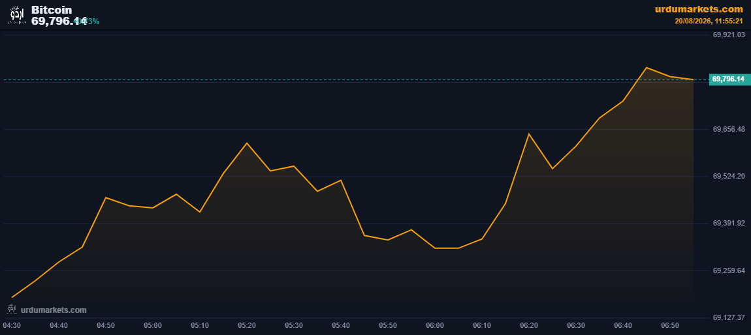Click the chart line's highest peak near 06:45
The image size is (751, 335).
[x=646, y=67]
